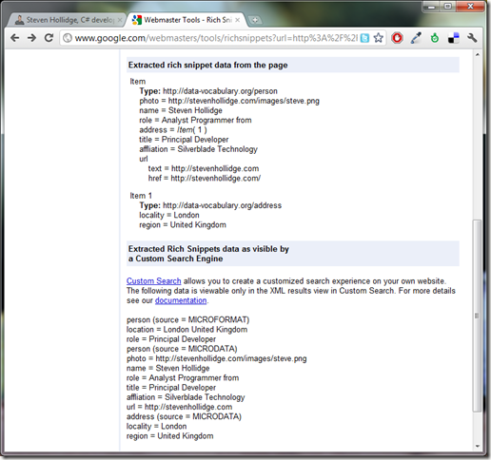Click the Twitter bird icon in the address bar
The image size is (491, 460).
click(x=365, y=38)
